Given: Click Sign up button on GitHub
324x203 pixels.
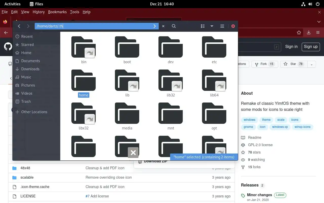Looking at the screenshot, I should click(x=311, y=47).
